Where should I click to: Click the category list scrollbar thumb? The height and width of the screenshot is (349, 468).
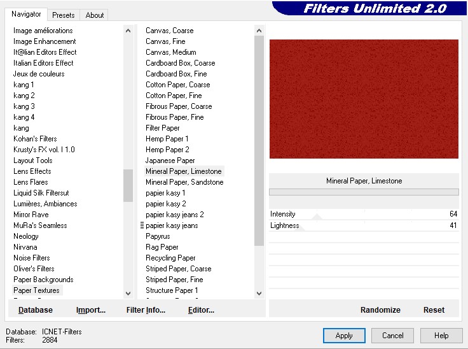pyautogui.click(x=128, y=185)
